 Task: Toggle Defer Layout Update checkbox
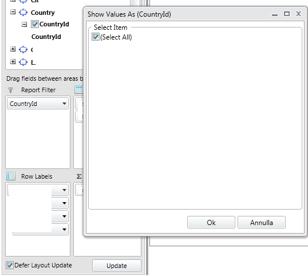pos(10,265)
